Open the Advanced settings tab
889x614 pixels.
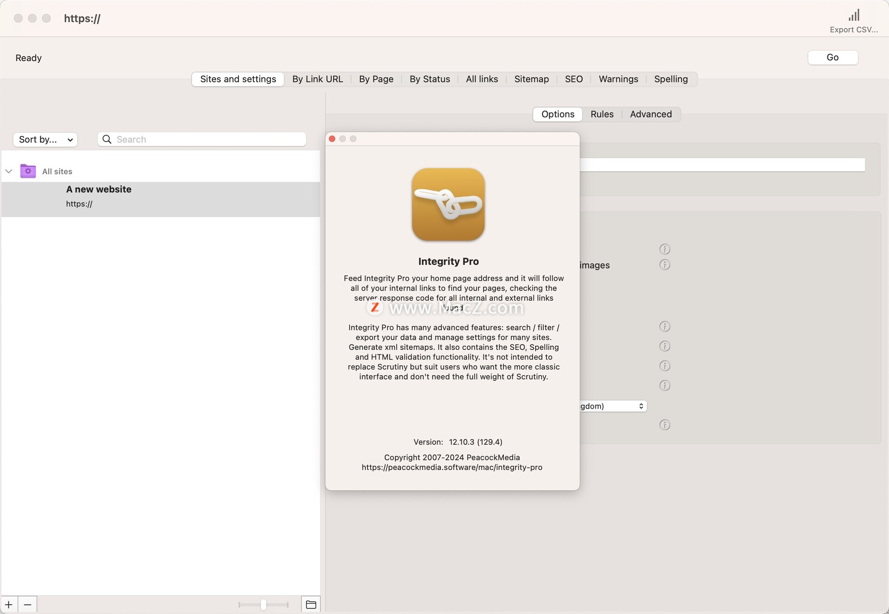651,114
